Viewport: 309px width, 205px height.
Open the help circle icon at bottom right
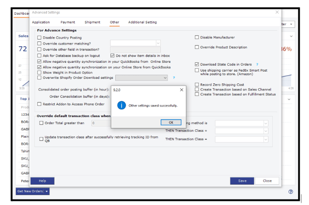coord(291,192)
